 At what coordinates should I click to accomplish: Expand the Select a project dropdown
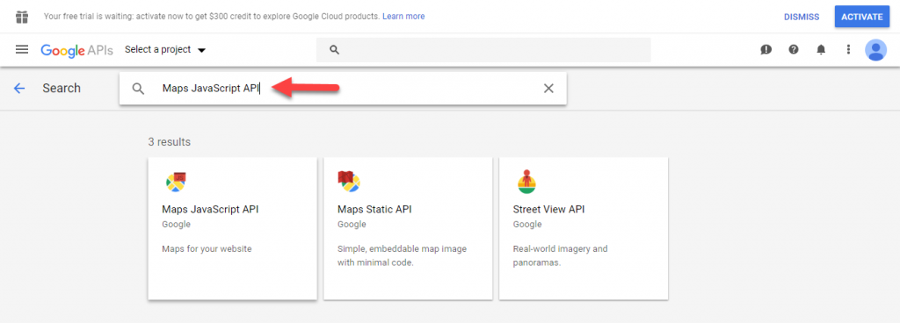pyautogui.click(x=165, y=50)
